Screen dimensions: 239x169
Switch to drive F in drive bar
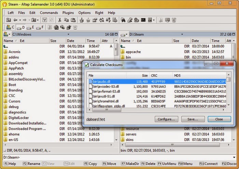point(40,27)
